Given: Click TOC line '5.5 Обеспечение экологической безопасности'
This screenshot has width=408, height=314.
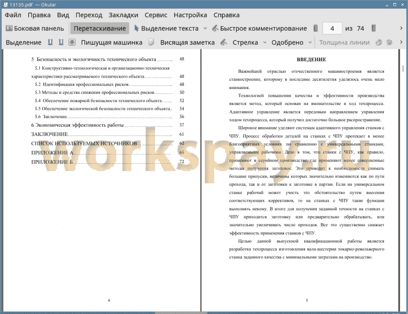Looking at the screenshot, I should [109, 109].
